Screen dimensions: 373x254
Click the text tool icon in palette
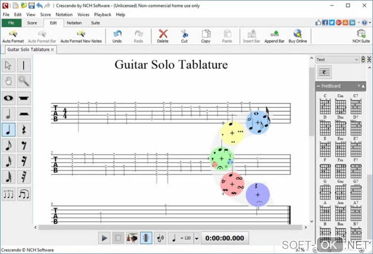(x=324, y=72)
